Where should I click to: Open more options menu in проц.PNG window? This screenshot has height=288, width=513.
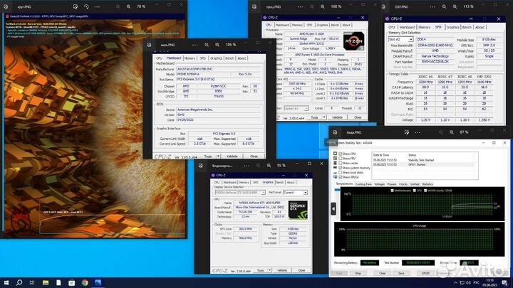point(301,6)
